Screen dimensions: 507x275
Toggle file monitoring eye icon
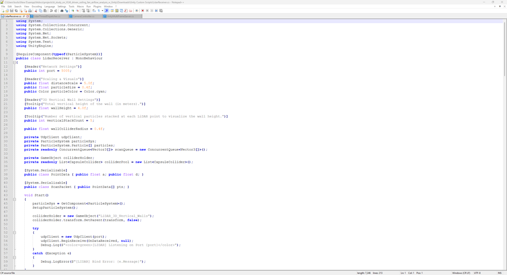(137, 11)
